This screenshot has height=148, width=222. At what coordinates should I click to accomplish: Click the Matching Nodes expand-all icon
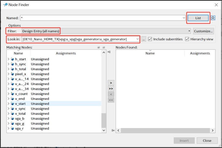[99, 47]
